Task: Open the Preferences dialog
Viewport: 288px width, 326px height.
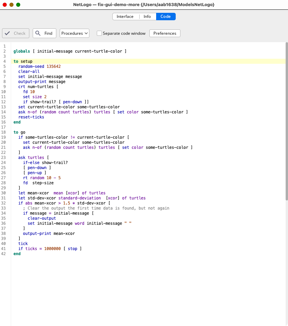Action: (x=165, y=33)
